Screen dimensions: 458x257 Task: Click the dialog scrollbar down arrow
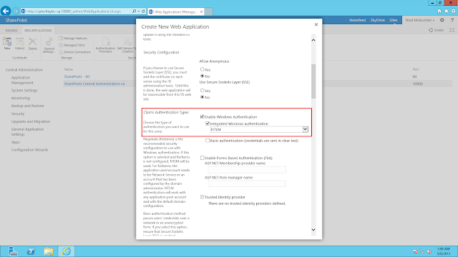[313, 230]
